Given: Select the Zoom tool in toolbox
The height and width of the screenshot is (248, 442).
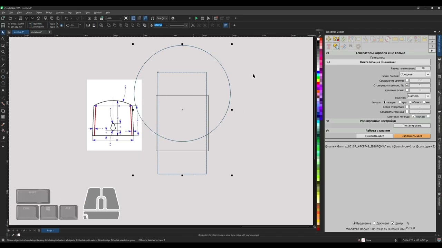Looking at the screenshot, I should tap(3, 52).
